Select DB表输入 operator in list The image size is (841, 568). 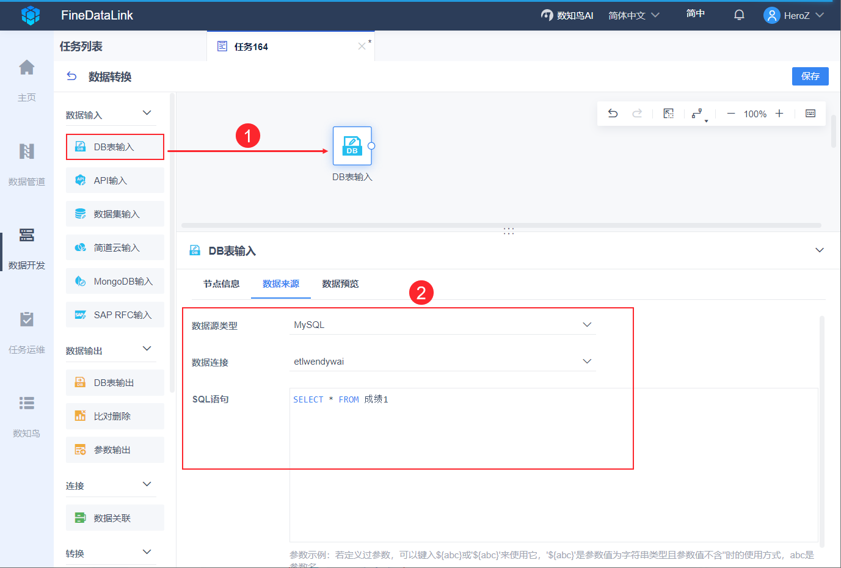click(x=115, y=147)
